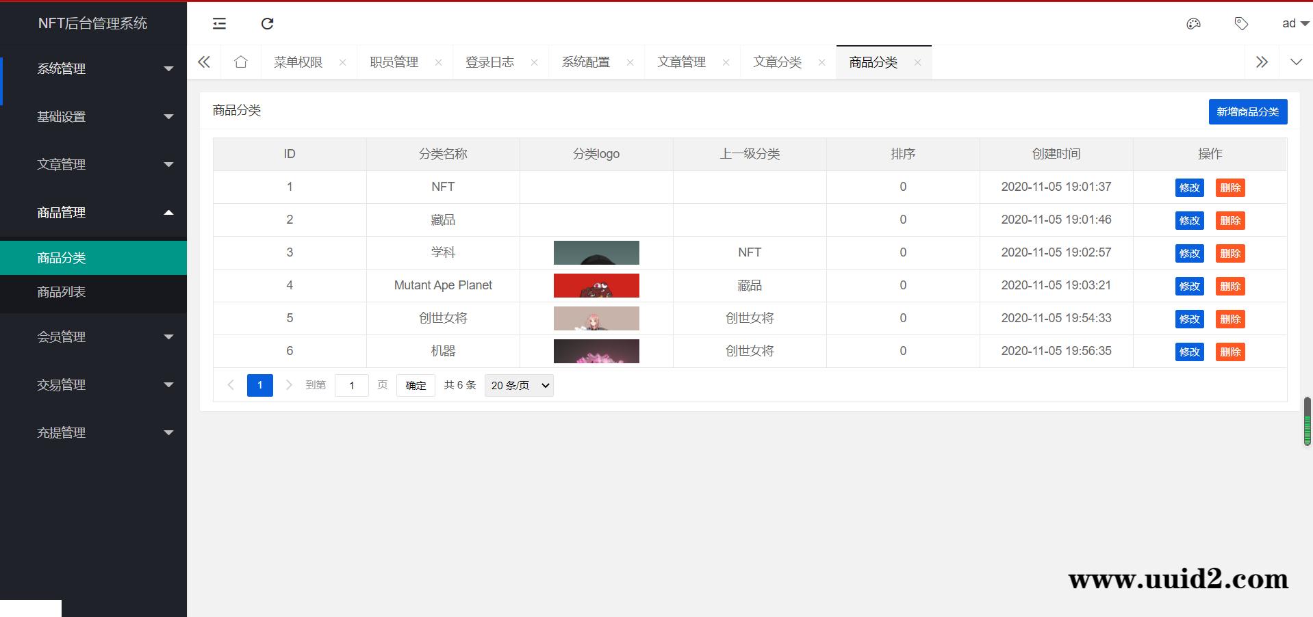Click 修改 for the Mutant Ape Planet row
Screen dimensions: 1313x617
(1189, 286)
